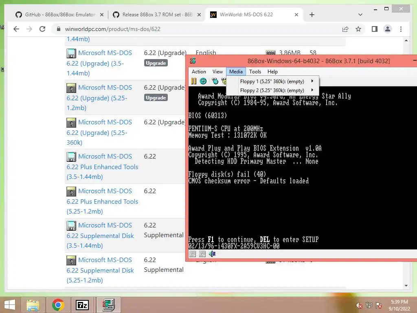View site information padlock icon

(59, 29)
